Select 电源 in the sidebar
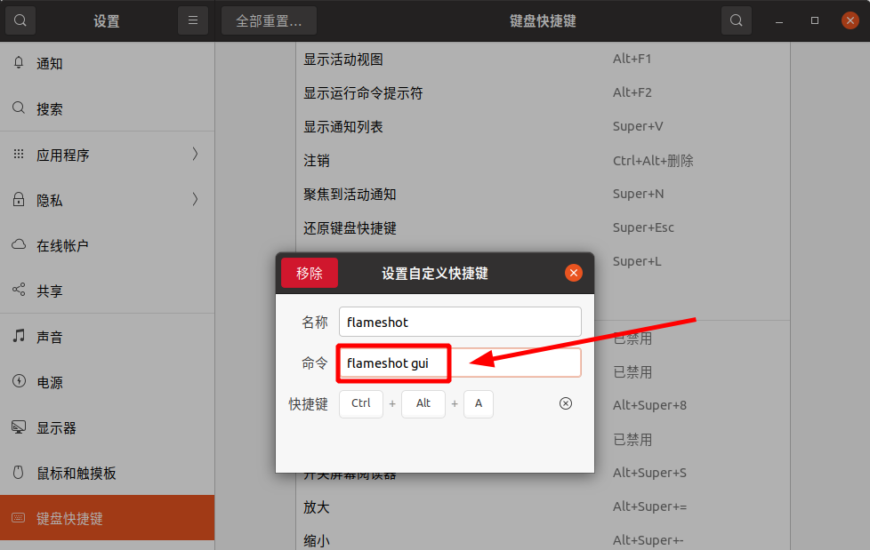Image resolution: width=870 pixels, height=550 pixels. (107, 382)
